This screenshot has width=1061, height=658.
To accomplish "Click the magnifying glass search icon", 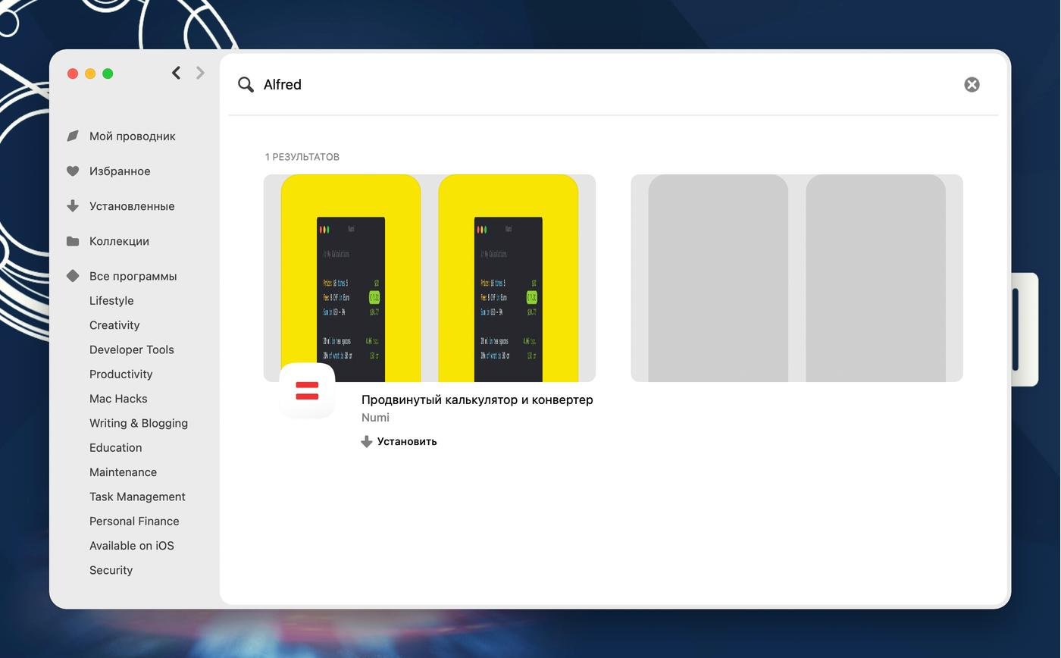I will [246, 84].
